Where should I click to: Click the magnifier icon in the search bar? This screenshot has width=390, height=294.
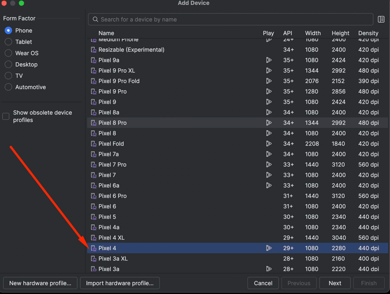[95, 19]
